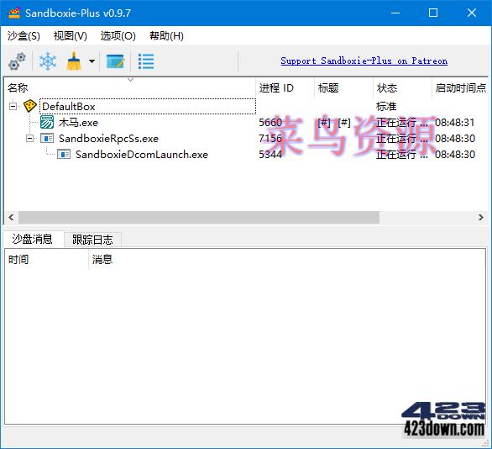Click horizontal scrollbar left arrow
The height and width of the screenshot is (449, 492).
click(11, 217)
